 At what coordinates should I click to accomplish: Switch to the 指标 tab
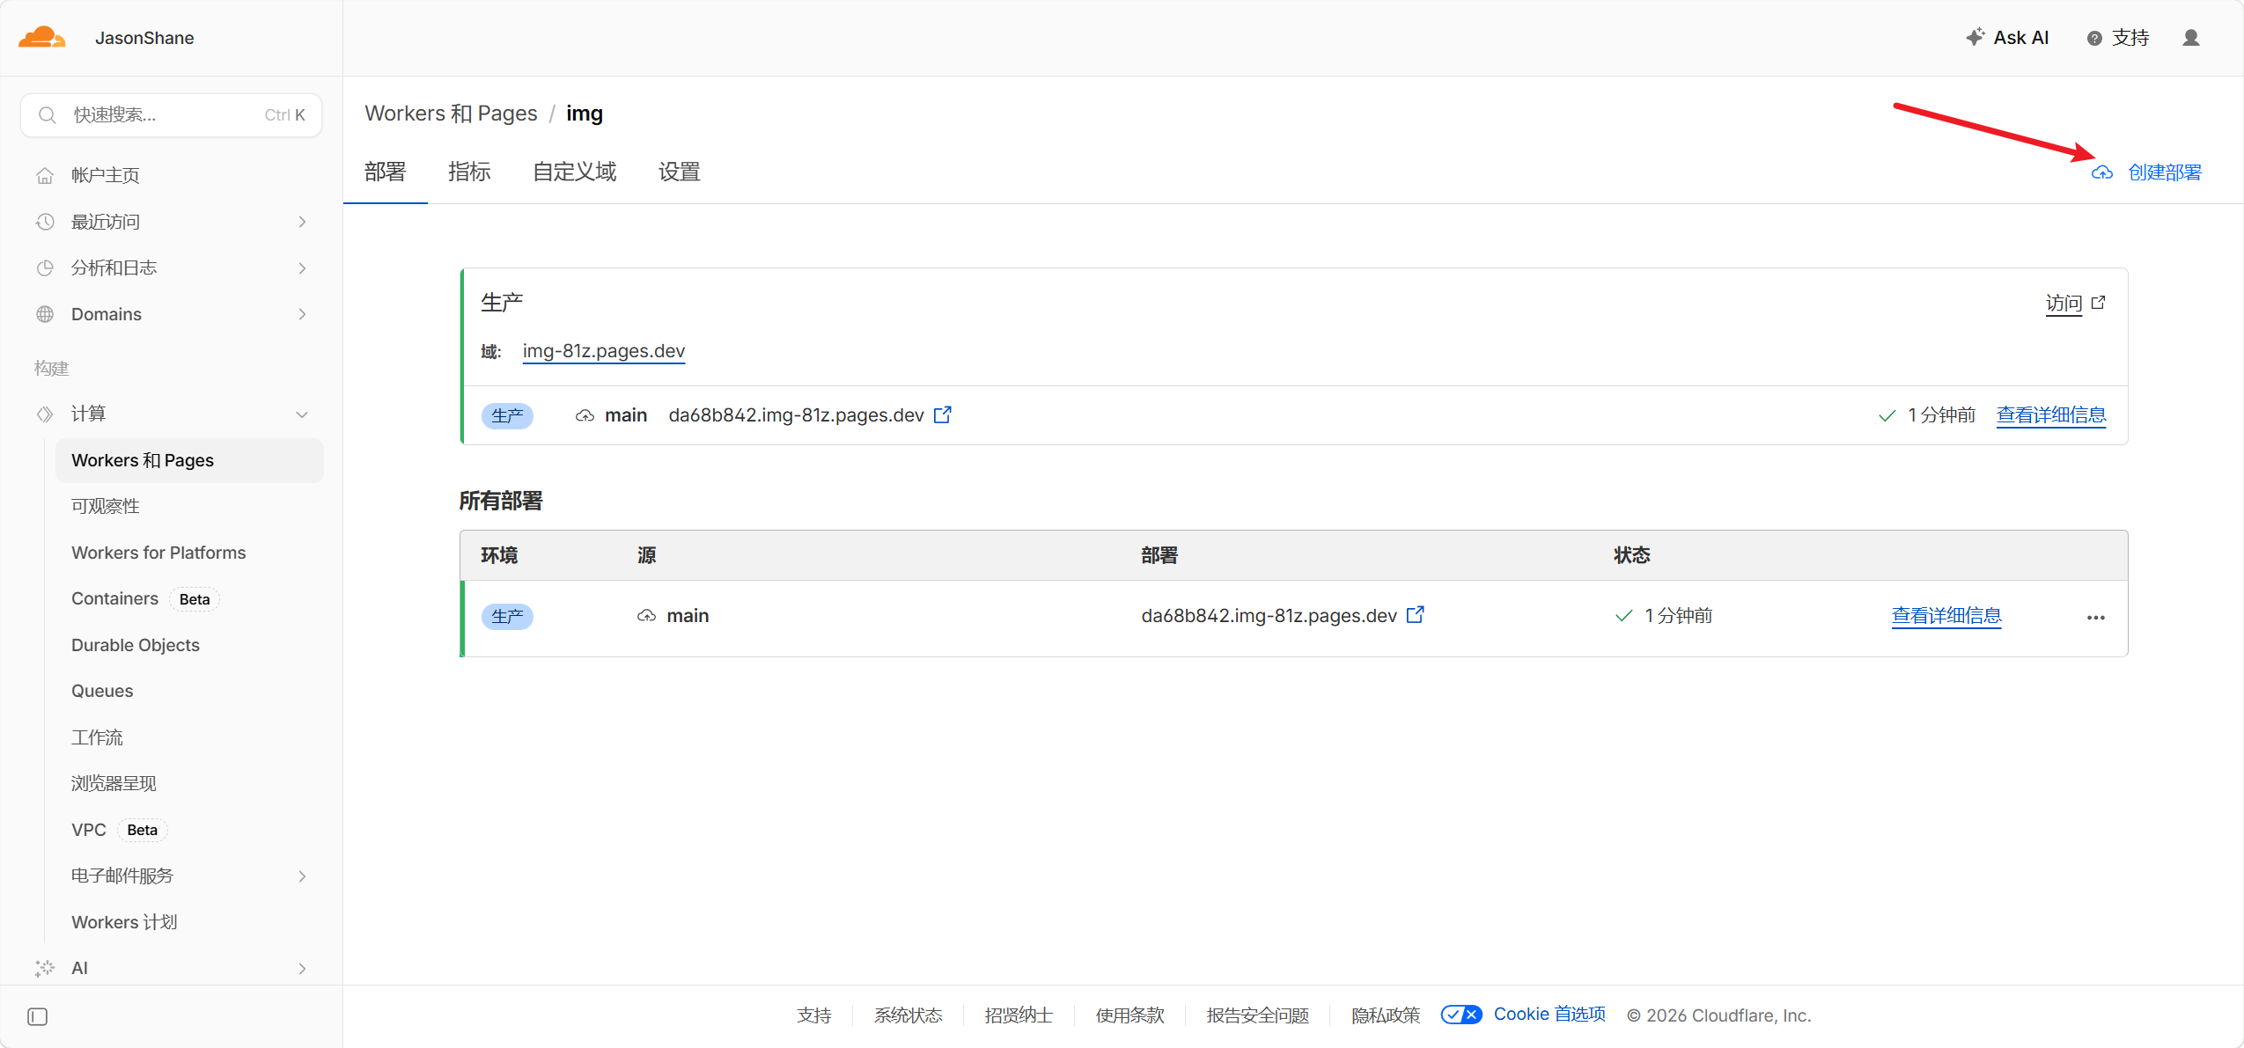tap(469, 172)
